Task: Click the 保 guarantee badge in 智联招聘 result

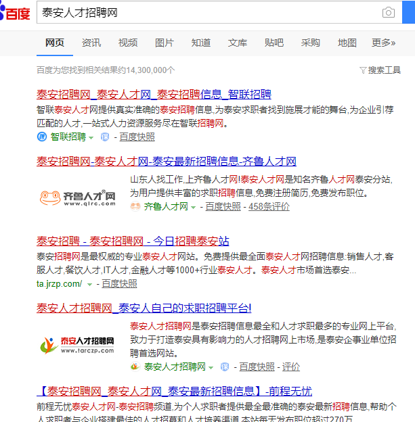Action: tap(105, 137)
